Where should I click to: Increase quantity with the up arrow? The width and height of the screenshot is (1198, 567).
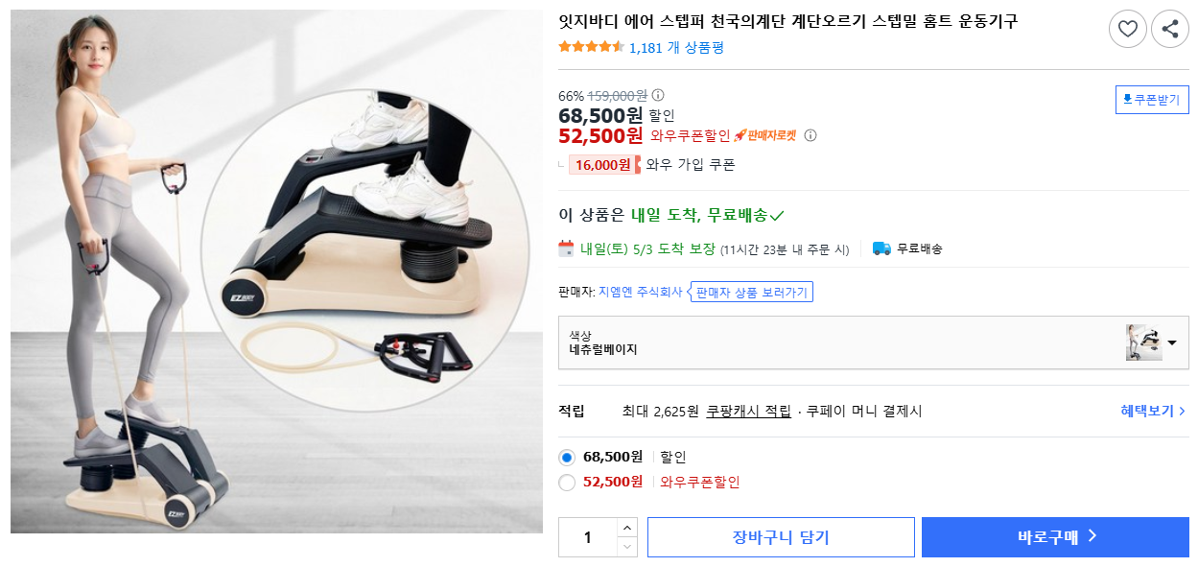click(628, 526)
